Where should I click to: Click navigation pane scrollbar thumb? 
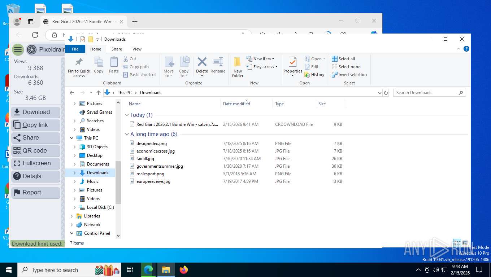point(118,183)
